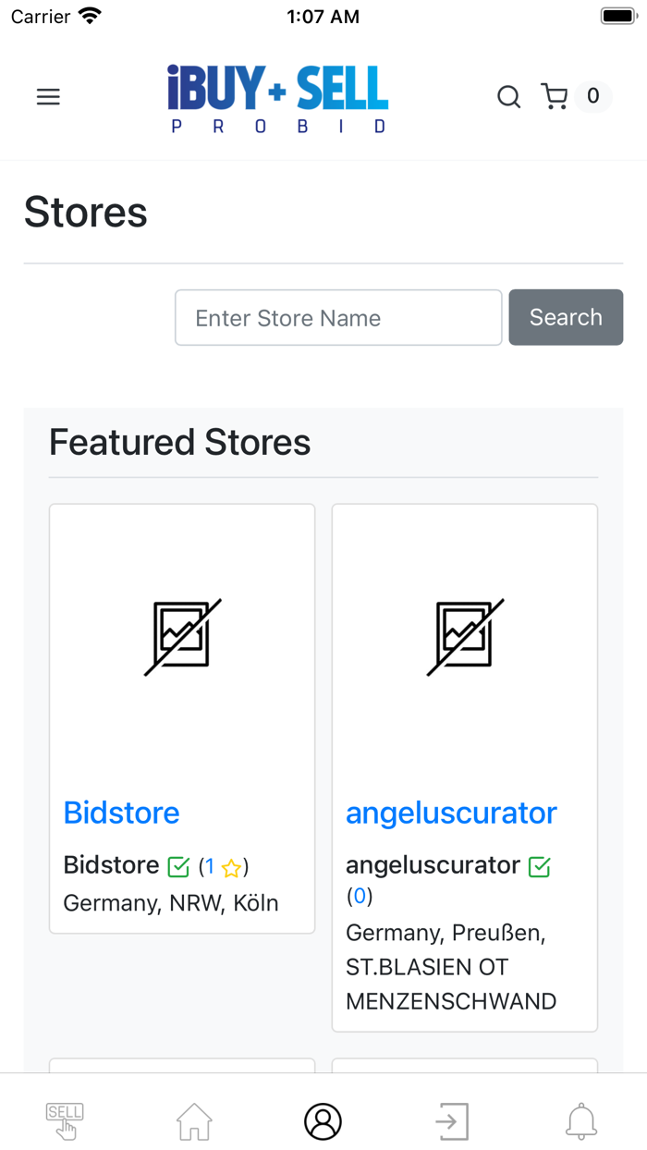The height and width of the screenshot is (1150, 647).
Task: Open the angeluscurator store link
Action: (x=451, y=813)
